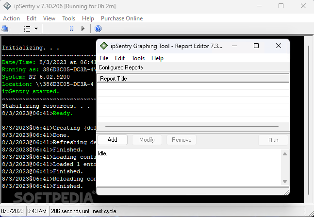The image size is (314, 217).
Task: Click the Add report button
Action: point(113,140)
